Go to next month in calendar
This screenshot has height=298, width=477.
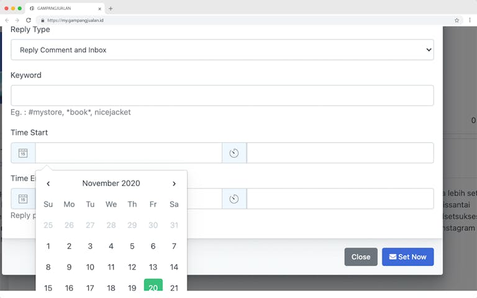coord(174,184)
